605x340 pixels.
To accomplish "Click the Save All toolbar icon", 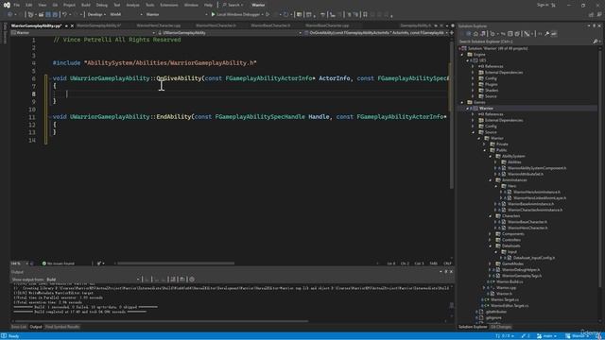I will click(x=55, y=15).
